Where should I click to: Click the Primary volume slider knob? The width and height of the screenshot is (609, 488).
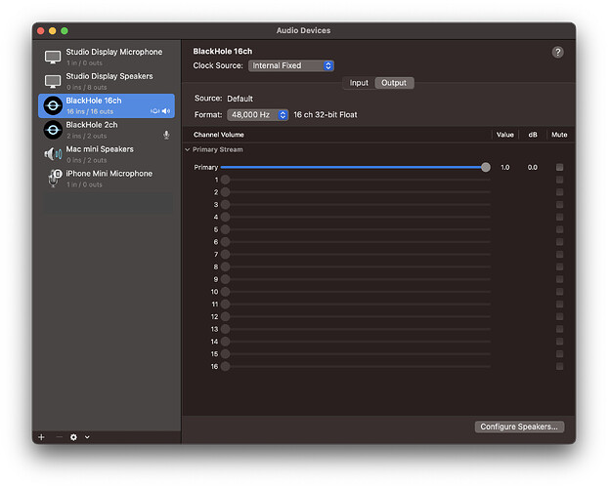pyautogui.click(x=486, y=168)
